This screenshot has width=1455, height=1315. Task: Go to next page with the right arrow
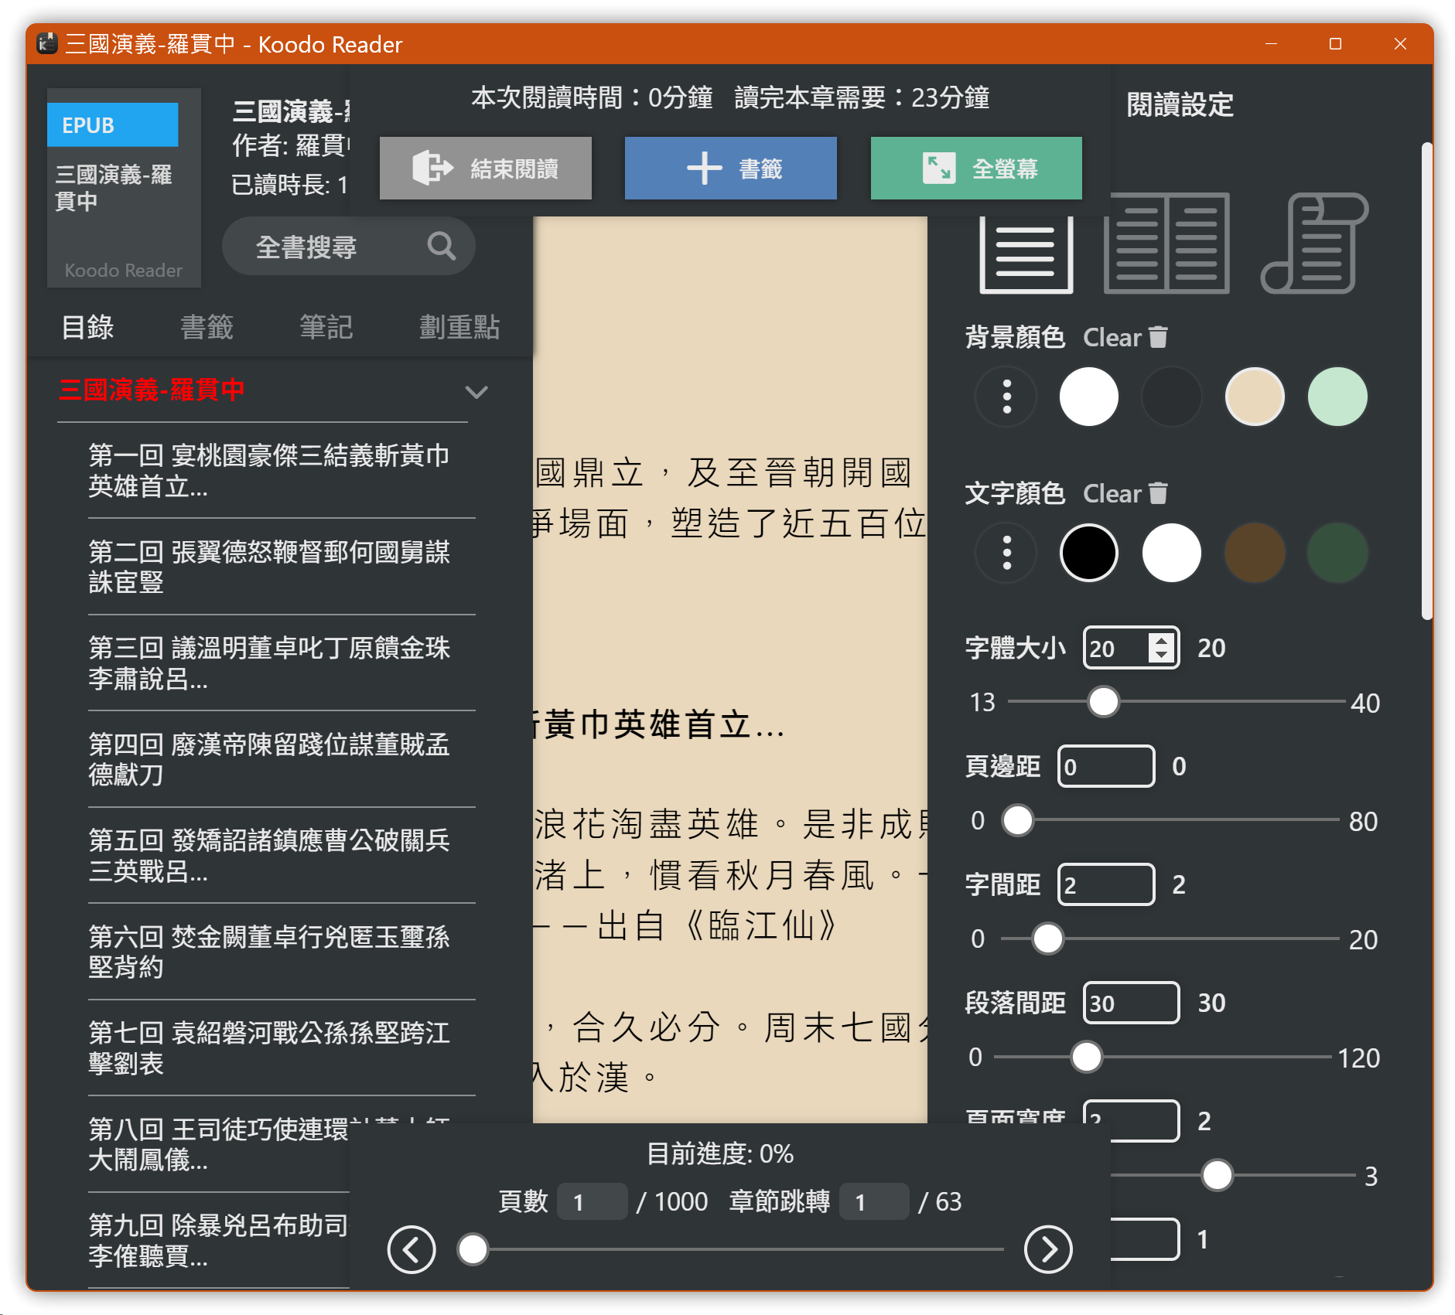coord(1048,1249)
